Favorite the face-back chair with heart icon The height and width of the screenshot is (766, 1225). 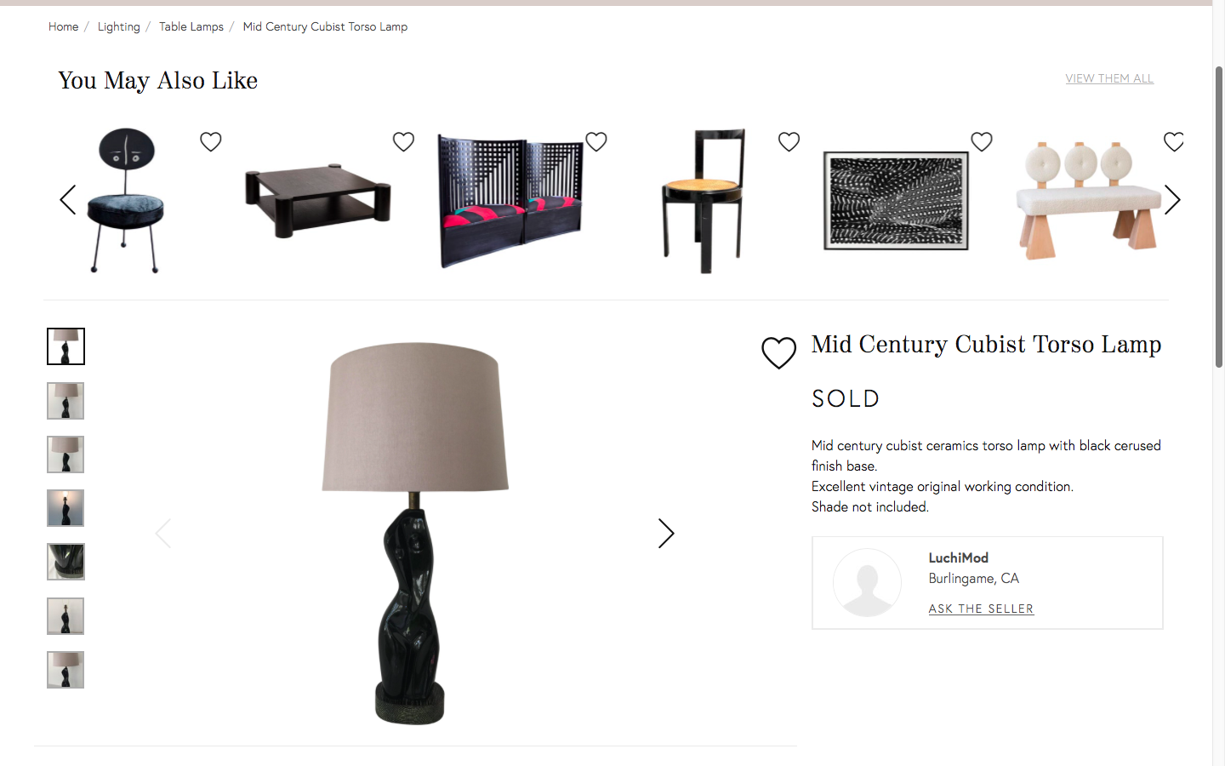coord(211,142)
